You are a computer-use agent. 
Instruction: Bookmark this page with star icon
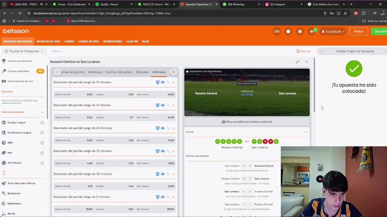point(345,13)
